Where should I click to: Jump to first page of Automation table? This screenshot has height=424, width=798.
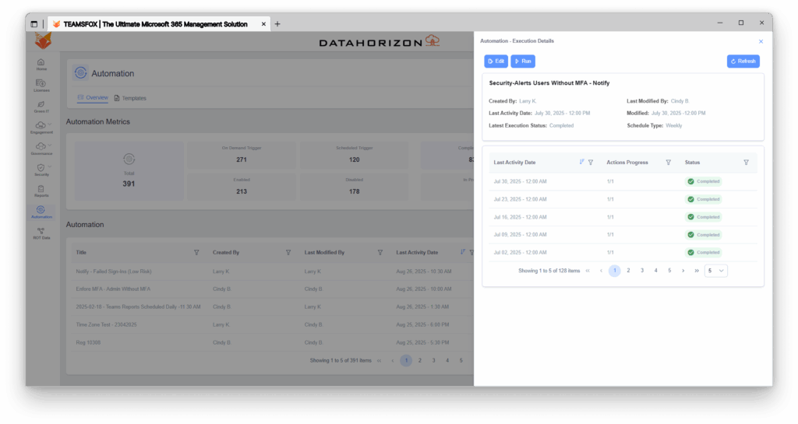pos(380,360)
